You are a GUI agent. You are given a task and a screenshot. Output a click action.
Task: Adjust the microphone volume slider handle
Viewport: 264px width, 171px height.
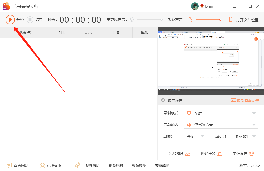point(162,20)
